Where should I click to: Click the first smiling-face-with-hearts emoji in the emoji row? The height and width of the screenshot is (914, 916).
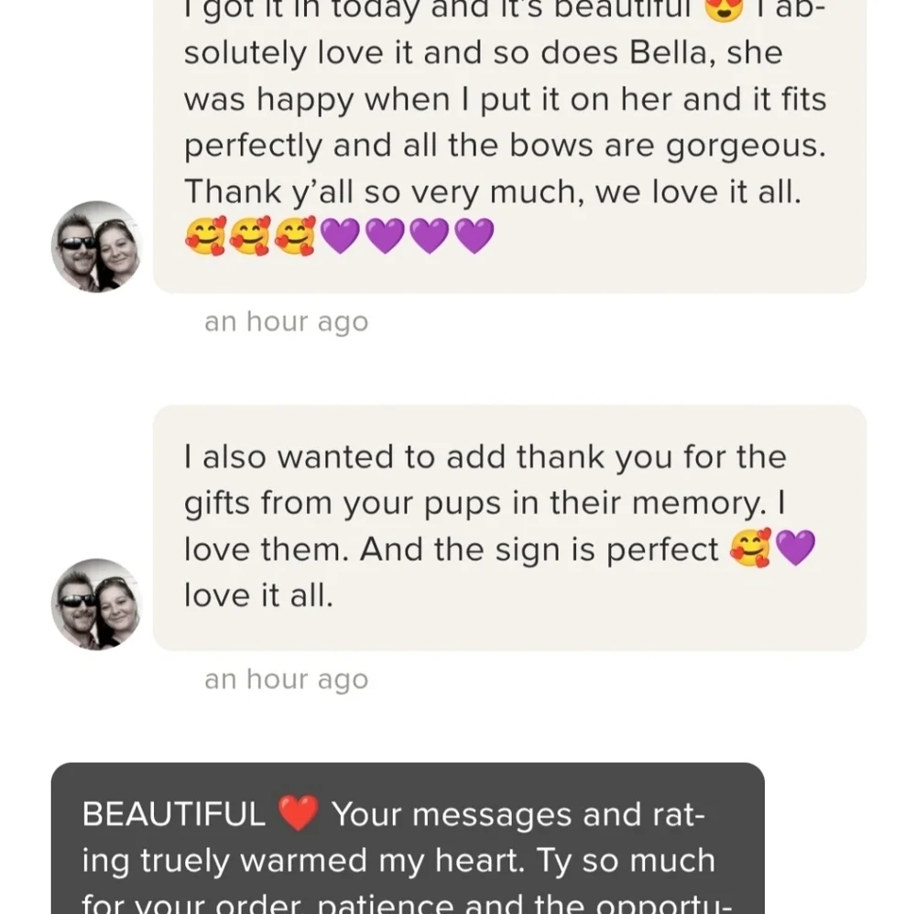205,235
